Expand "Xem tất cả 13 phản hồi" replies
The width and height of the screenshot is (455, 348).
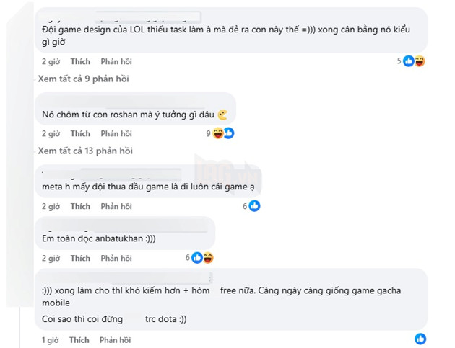tap(85, 151)
